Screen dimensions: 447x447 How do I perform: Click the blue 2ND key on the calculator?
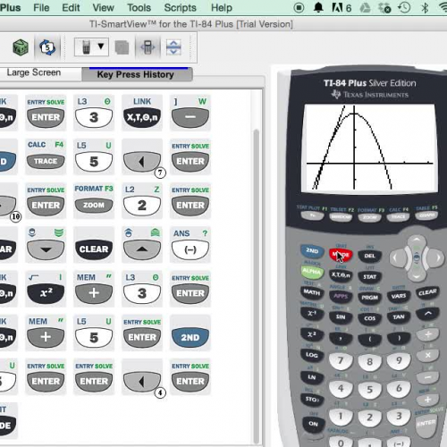[312, 250]
